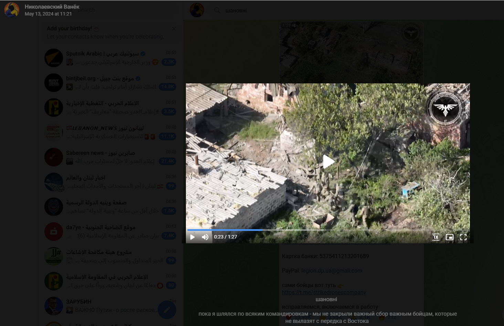Open the 1X playback speed menu

435,237
